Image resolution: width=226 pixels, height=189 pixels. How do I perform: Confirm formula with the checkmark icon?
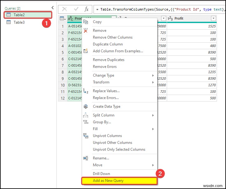pyautogui.click(x=76, y=9)
